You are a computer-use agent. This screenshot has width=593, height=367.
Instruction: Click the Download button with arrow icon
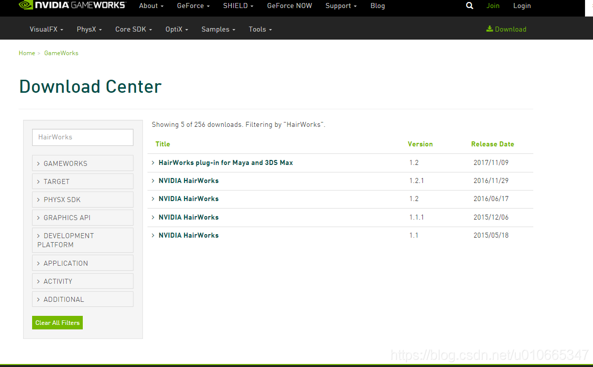pyautogui.click(x=506, y=29)
